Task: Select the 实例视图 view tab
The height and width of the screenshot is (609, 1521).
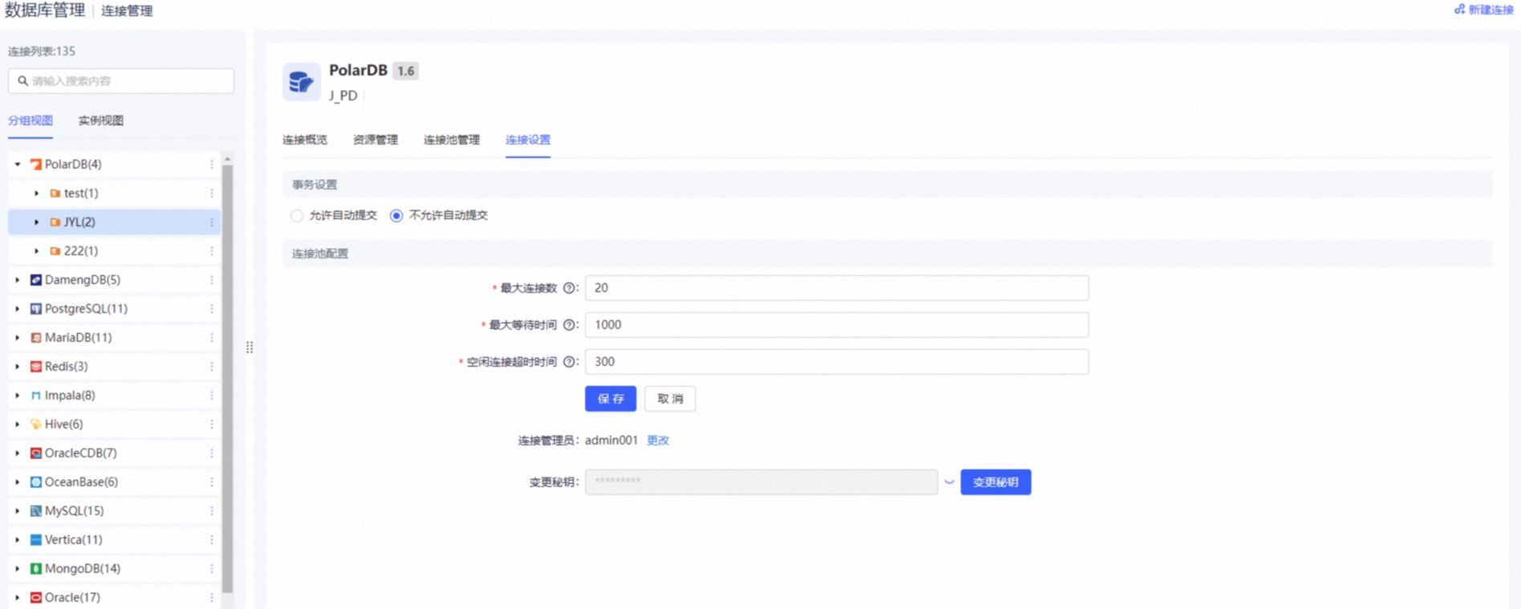Action: click(x=101, y=120)
